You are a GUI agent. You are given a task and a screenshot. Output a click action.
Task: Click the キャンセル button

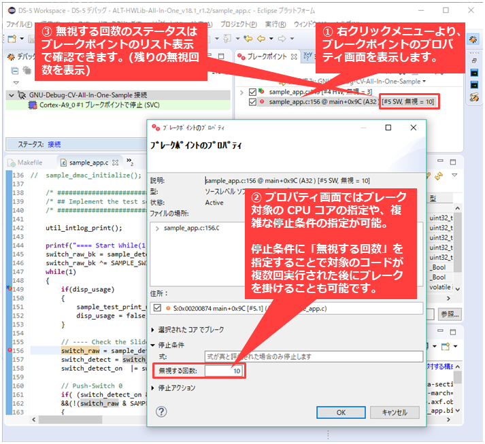pyautogui.click(x=395, y=412)
